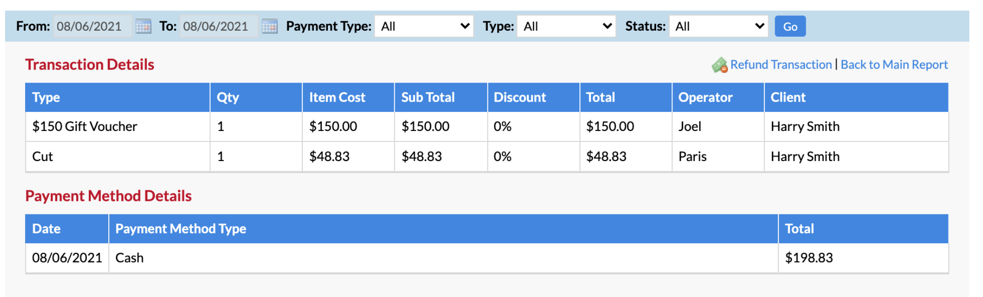Image resolution: width=983 pixels, height=297 pixels.
Task: Click the 0% discount in Gift Voucher row
Action: (x=533, y=127)
